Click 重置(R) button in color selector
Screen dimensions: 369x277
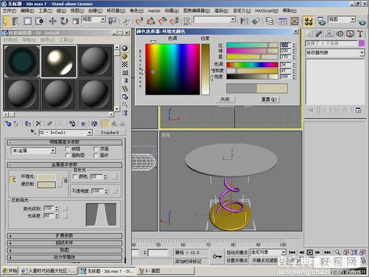[x=269, y=99]
